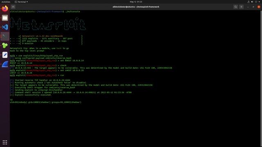Click 'Executing Shell Dropper' line
The width and height of the screenshot is (262, 147).
[x=43, y=87]
